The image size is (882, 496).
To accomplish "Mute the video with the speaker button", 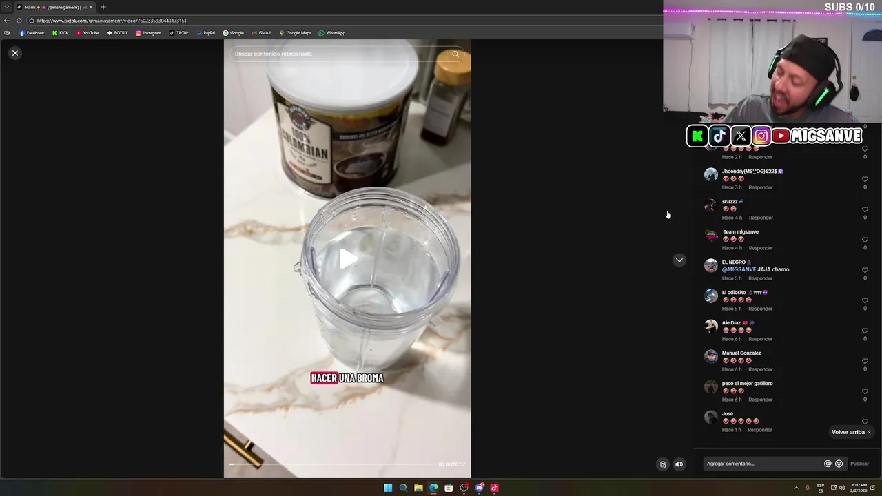I will [679, 464].
